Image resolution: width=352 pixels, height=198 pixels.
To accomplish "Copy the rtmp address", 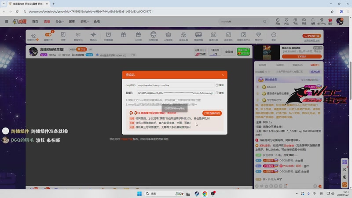I will click(x=220, y=85).
